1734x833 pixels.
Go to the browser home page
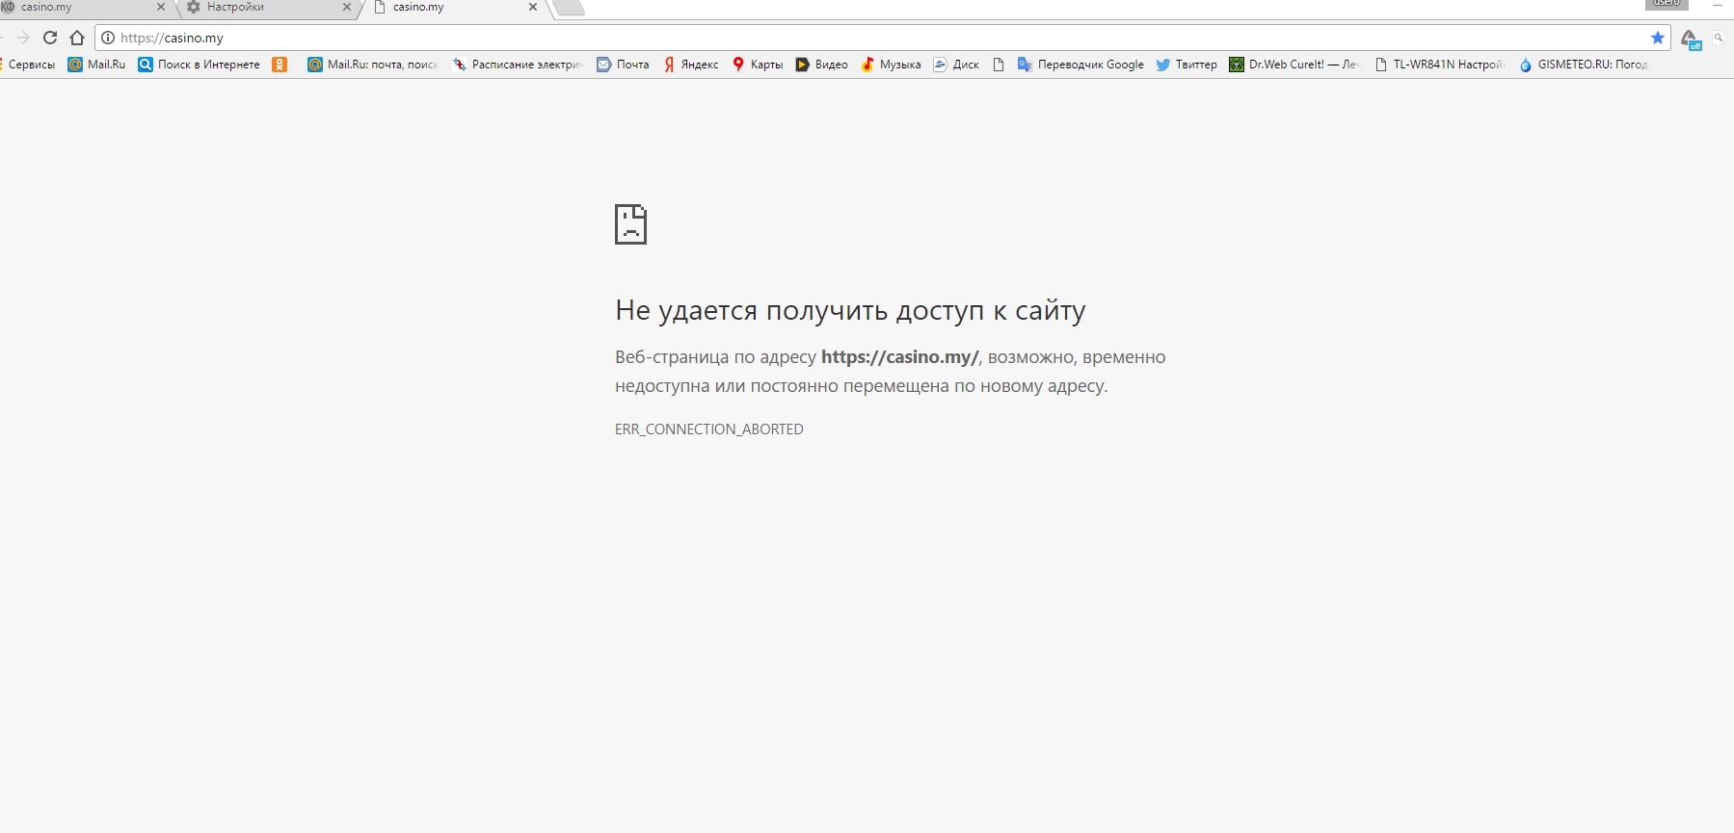click(x=77, y=38)
